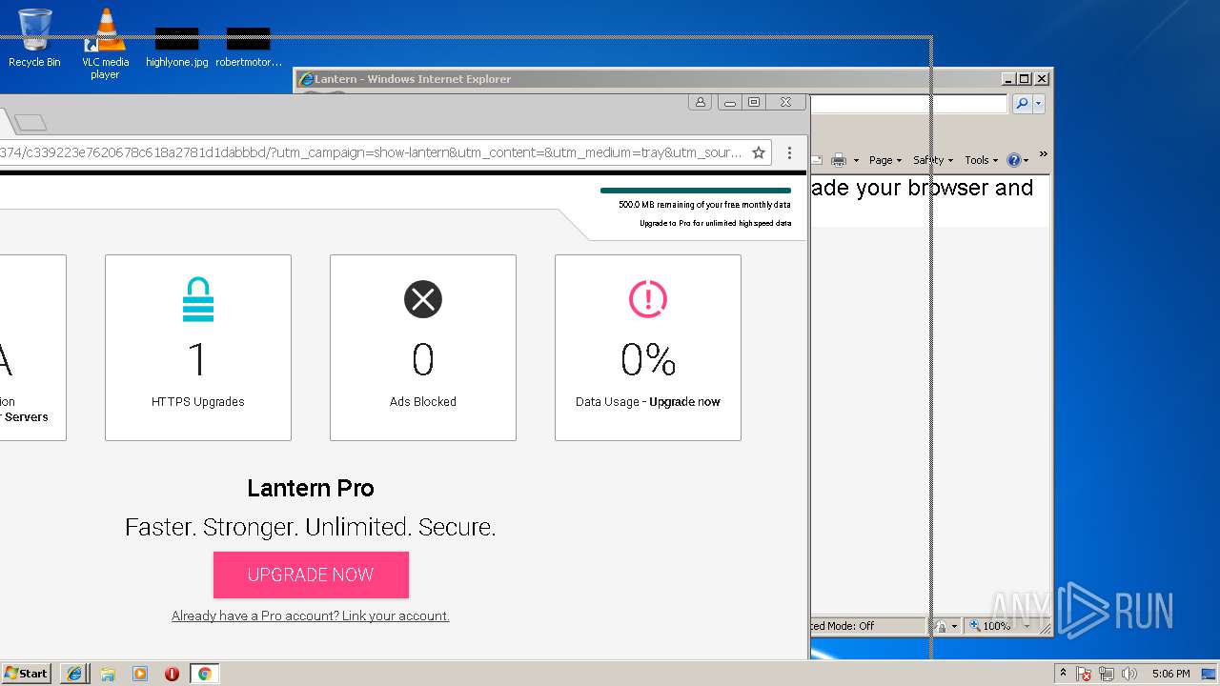1220x686 pixels.
Task: Click the Chrome user profile icon
Action: coord(701,102)
